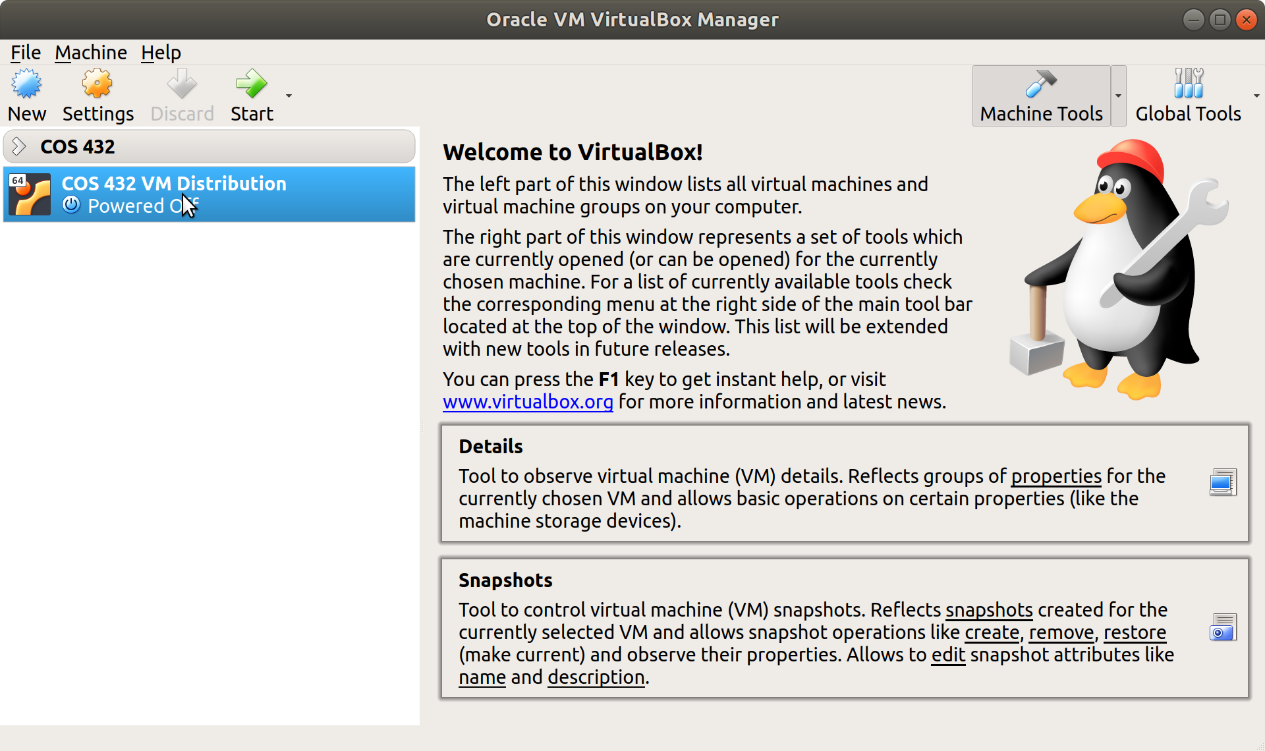
Task: Click the description link in Snapshots
Action: 596,677
